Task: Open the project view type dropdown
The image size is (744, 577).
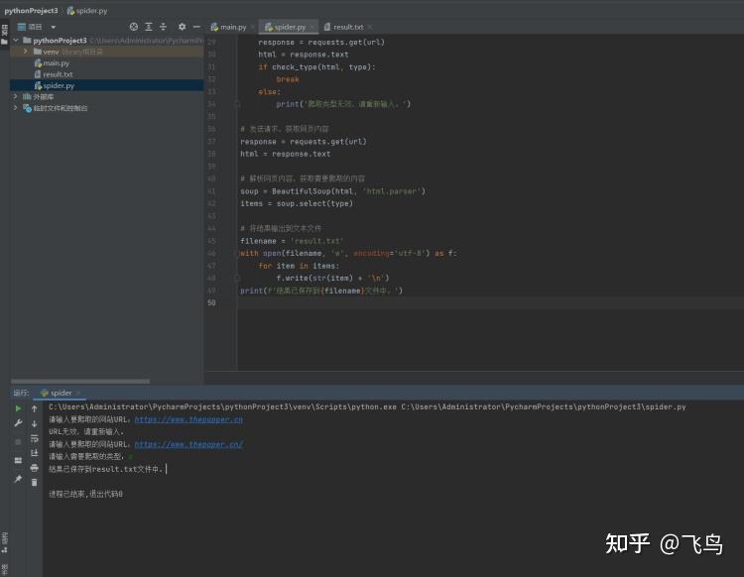Action: [x=54, y=27]
